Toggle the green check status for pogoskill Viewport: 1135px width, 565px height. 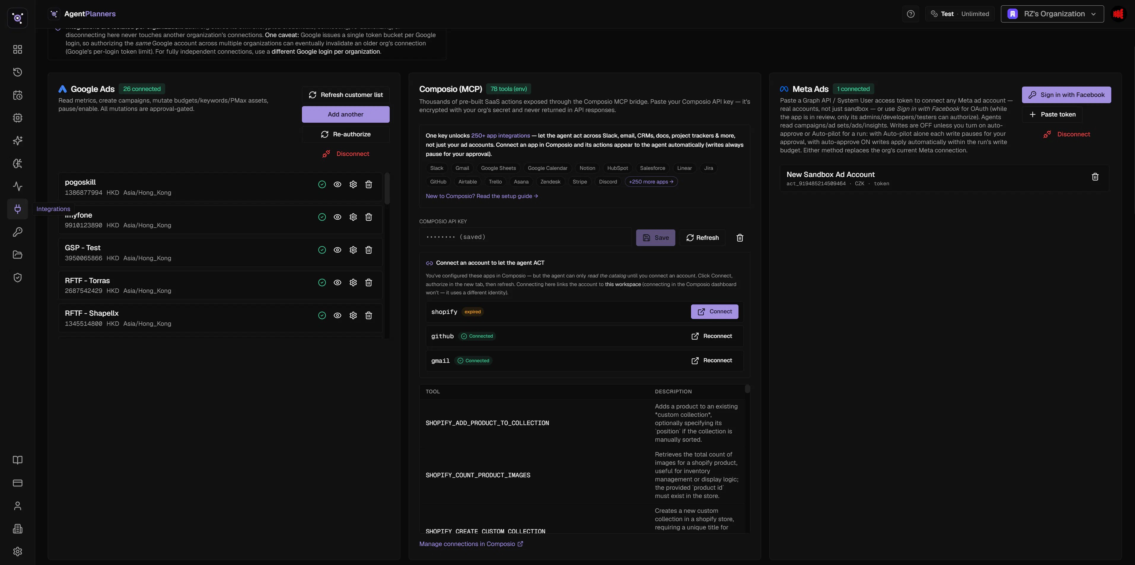click(322, 184)
